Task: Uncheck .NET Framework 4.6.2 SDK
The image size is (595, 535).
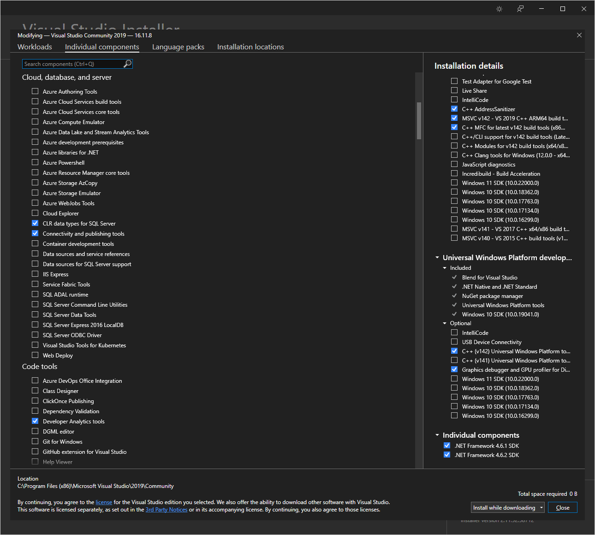Action: tap(447, 455)
